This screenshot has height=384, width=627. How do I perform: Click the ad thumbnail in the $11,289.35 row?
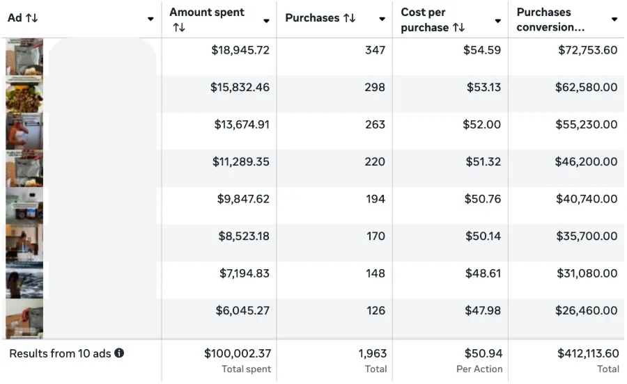tap(24, 168)
